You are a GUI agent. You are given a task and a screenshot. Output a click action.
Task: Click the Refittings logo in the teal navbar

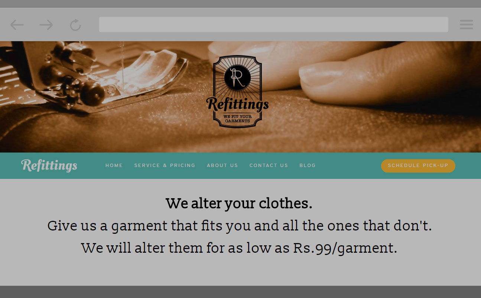tap(49, 165)
